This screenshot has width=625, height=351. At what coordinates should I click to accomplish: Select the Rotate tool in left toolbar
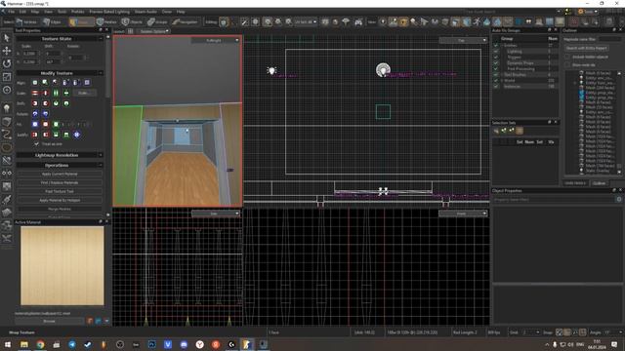7,63
